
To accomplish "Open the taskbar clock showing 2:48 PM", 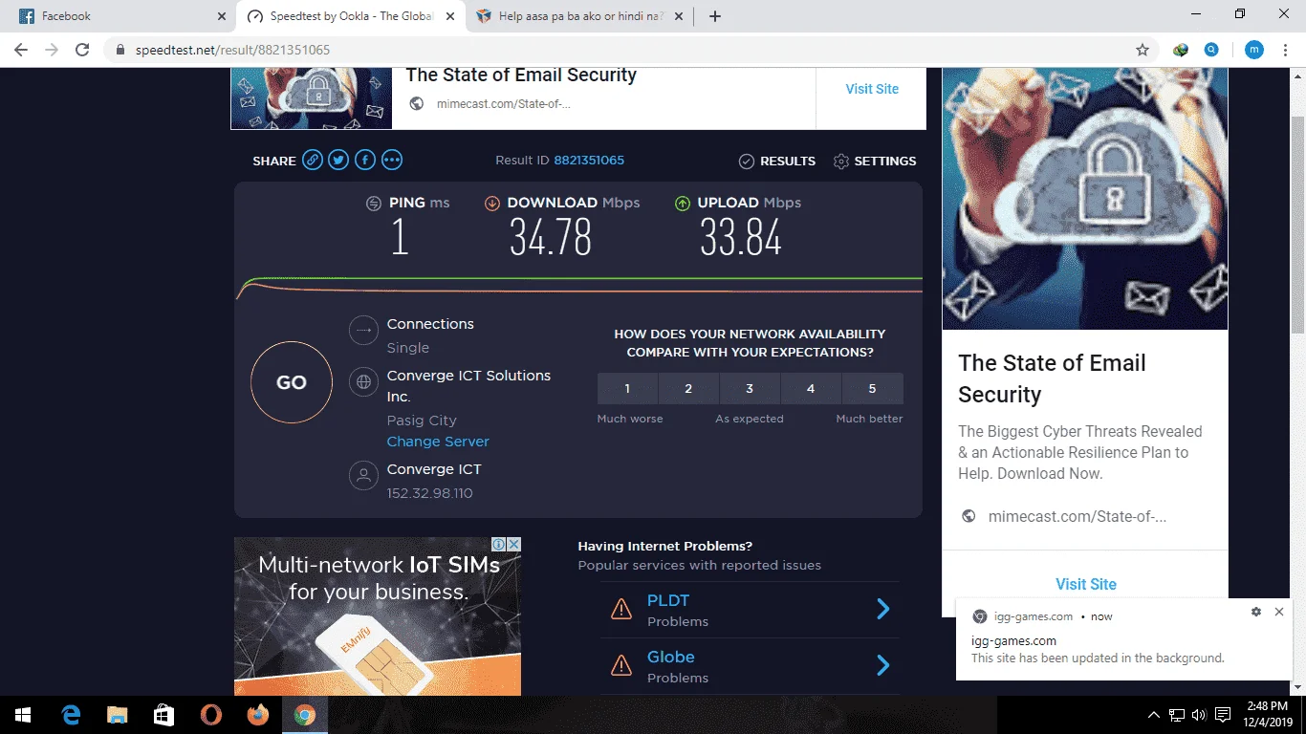I will click(x=1269, y=715).
